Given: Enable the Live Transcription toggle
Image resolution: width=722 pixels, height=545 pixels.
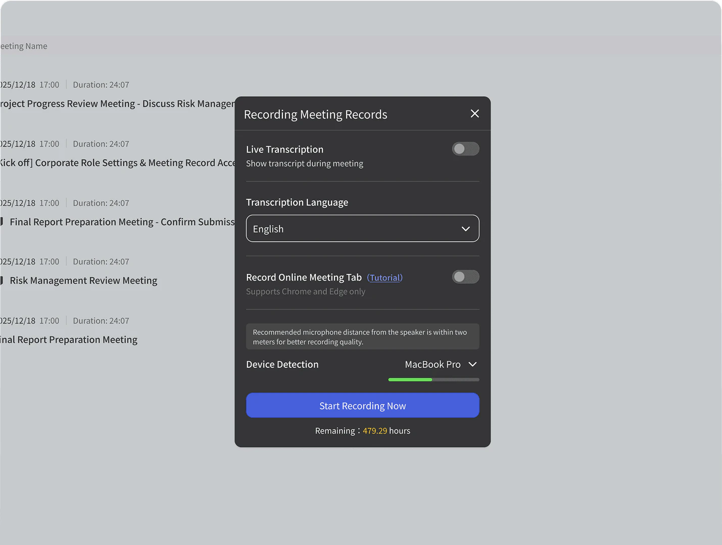Looking at the screenshot, I should [x=465, y=149].
